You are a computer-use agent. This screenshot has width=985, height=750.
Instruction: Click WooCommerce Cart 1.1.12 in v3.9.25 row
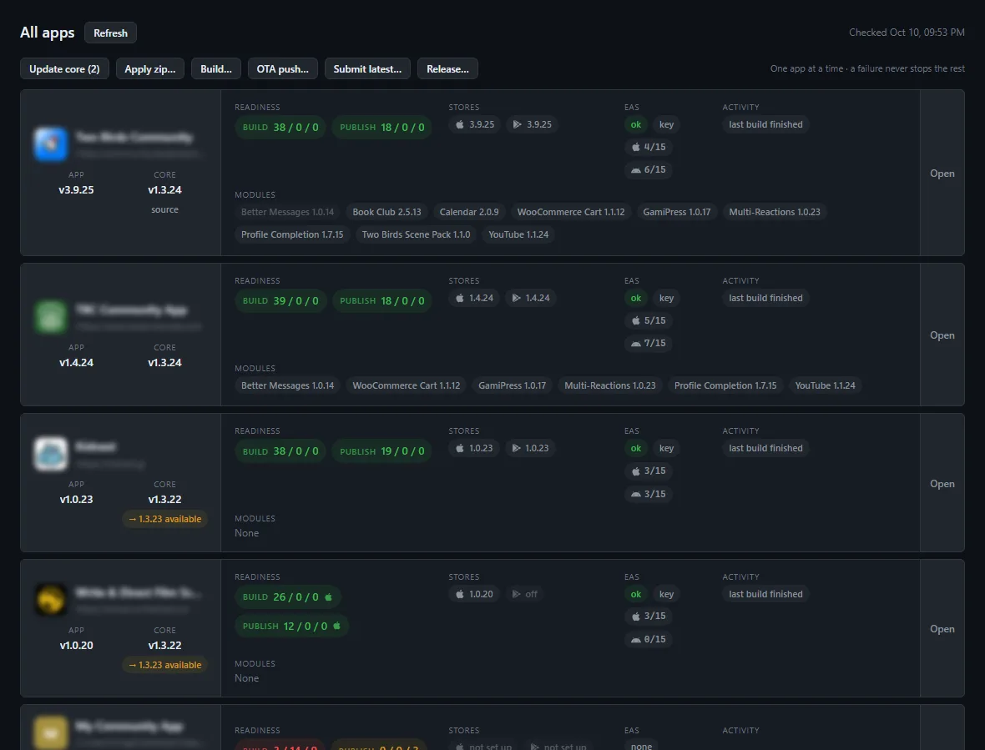click(x=571, y=212)
